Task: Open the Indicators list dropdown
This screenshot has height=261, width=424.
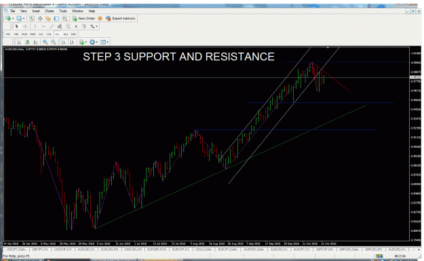Action: click(x=86, y=42)
